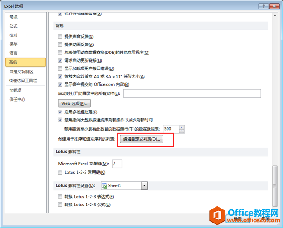Go to the 保存 options page

pyautogui.click(x=13, y=44)
